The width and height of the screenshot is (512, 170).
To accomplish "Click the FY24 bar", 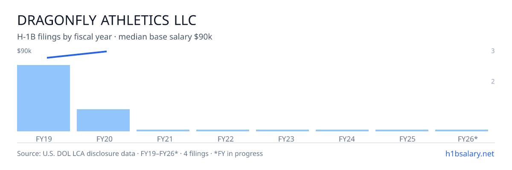I will (x=342, y=130).
